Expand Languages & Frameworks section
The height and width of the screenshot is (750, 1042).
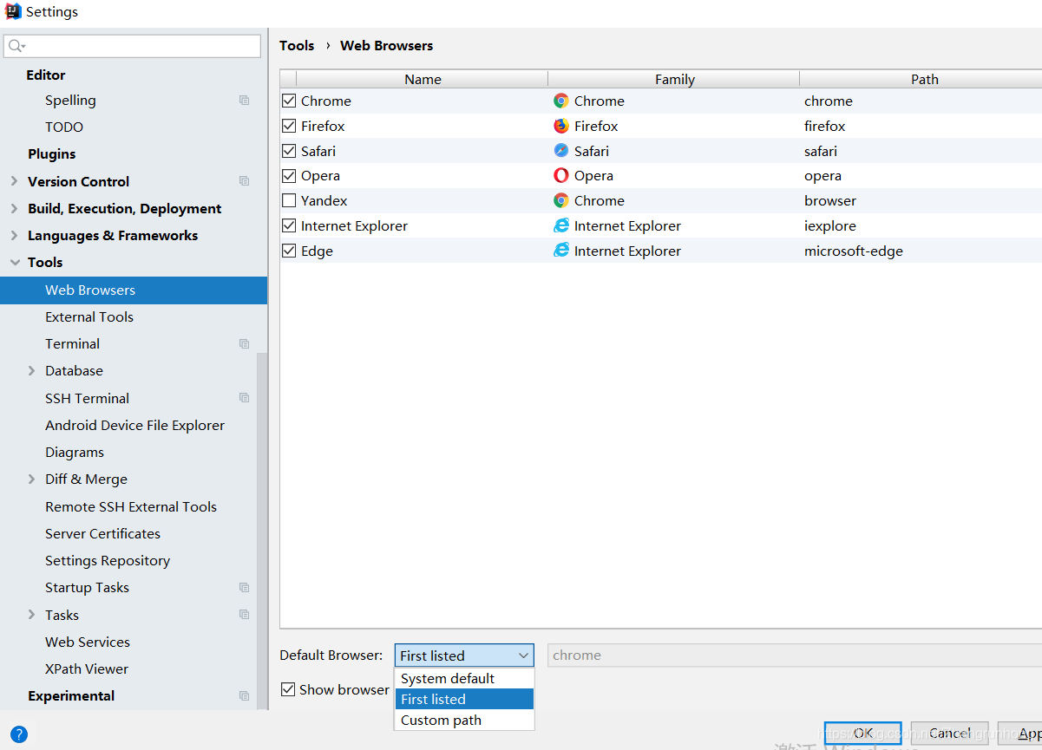(x=14, y=235)
